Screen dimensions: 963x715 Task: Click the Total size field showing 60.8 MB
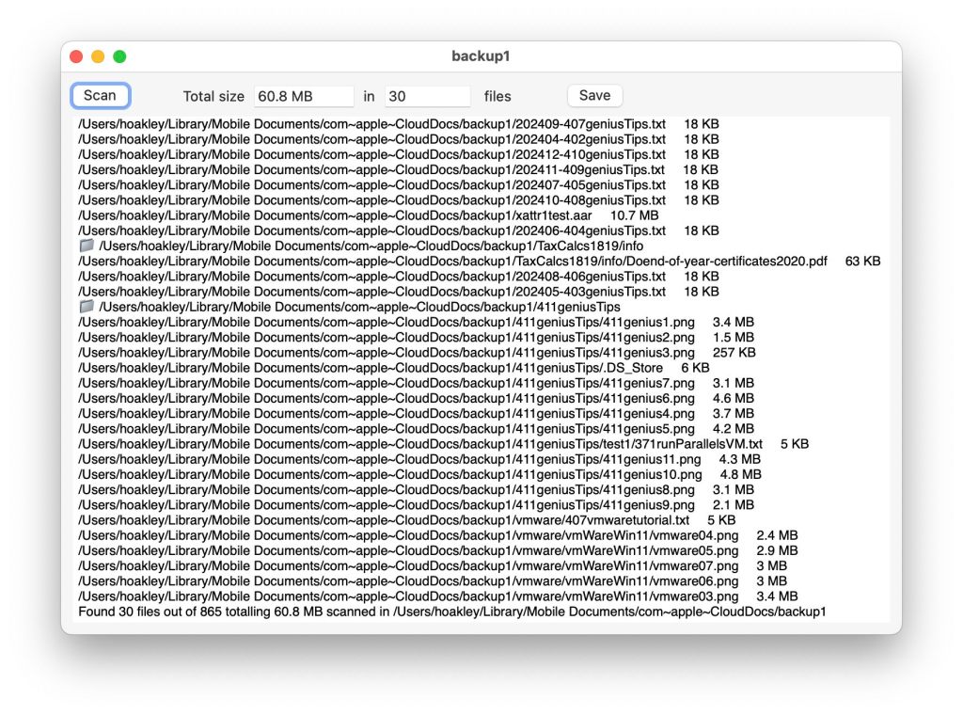(x=303, y=96)
